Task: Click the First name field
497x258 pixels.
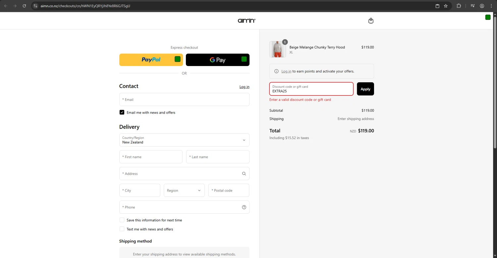Action: pyautogui.click(x=151, y=157)
